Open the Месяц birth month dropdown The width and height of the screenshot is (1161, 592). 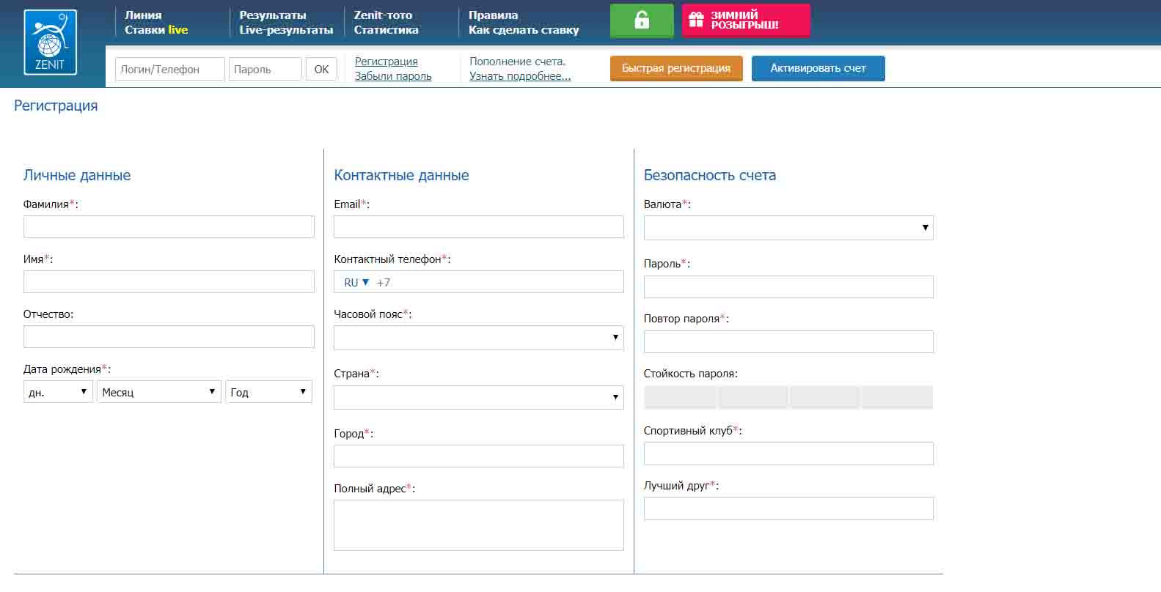pyautogui.click(x=158, y=392)
